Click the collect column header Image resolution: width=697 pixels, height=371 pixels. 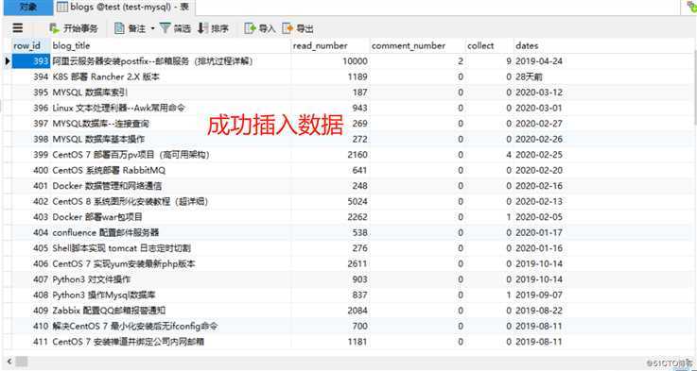[x=489, y=45]
